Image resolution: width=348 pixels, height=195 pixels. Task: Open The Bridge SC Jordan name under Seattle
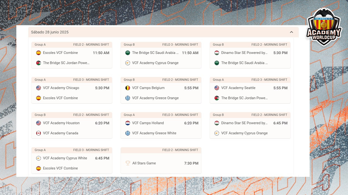click(244, 98)
